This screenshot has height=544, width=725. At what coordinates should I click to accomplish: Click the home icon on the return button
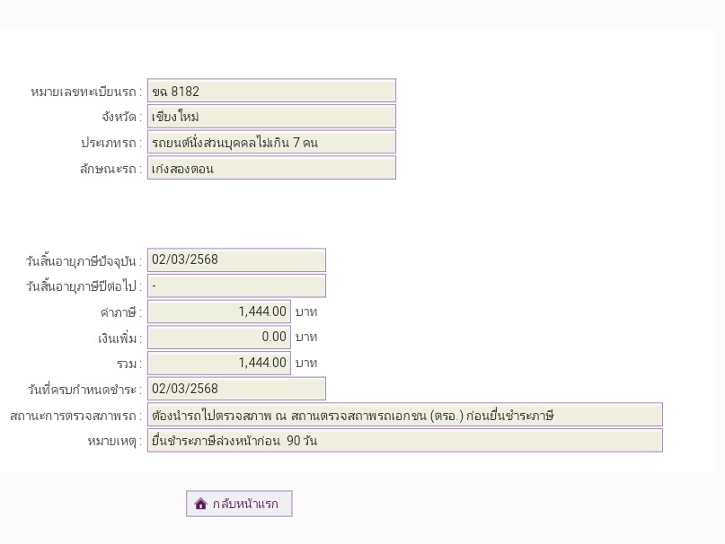tap(200, 504)
